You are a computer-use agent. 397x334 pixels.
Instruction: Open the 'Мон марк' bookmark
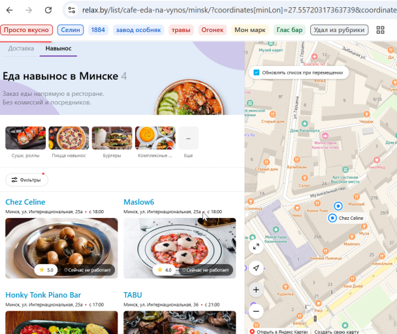tap(250, 30)
